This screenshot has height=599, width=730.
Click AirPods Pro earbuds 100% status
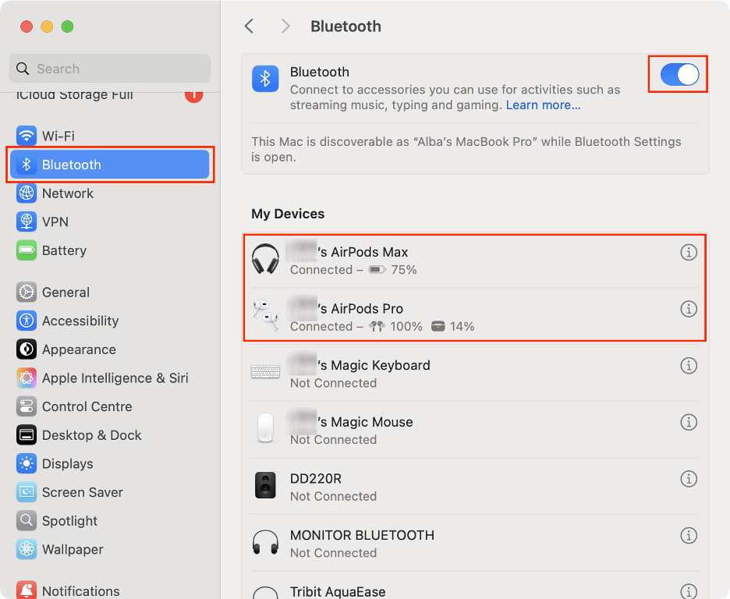[x=395, y=326]
